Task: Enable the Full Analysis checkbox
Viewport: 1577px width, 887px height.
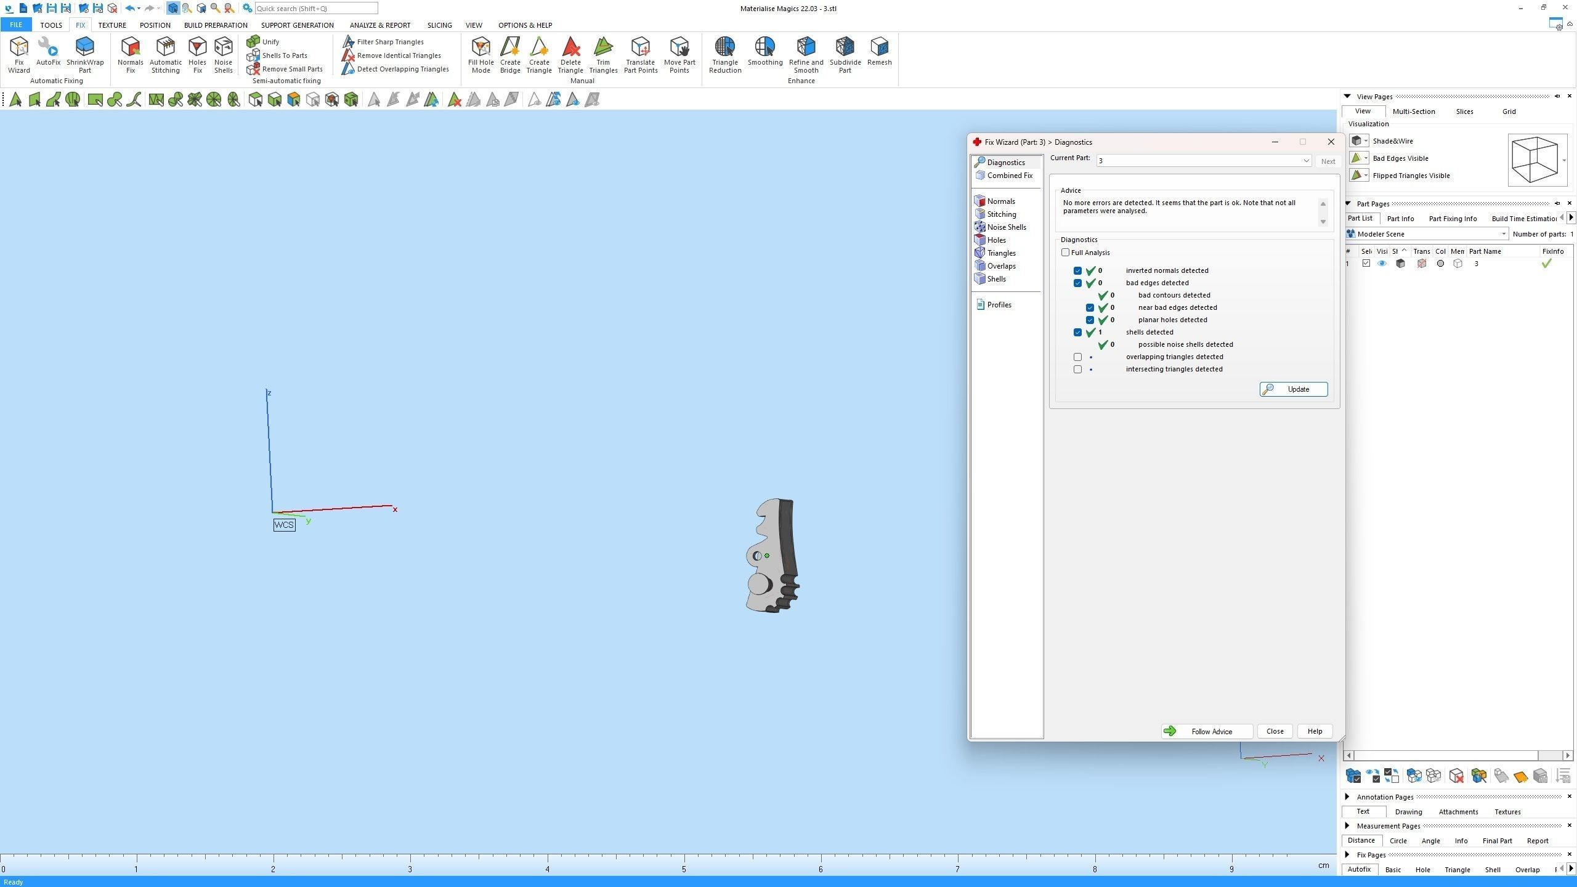Action: pyautogui.click(x=1066, y=253)
